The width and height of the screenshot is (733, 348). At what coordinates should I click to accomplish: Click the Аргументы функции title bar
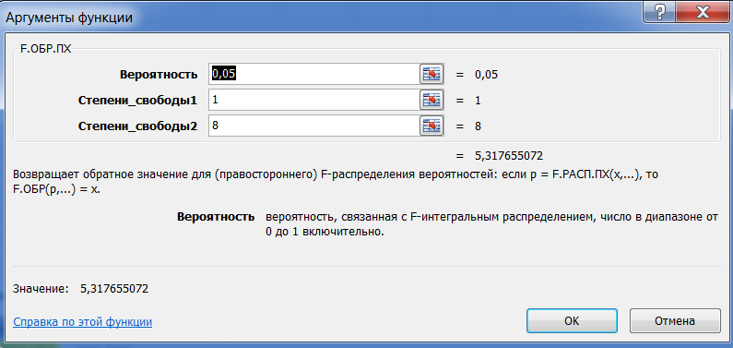click(x=323, y=18)
